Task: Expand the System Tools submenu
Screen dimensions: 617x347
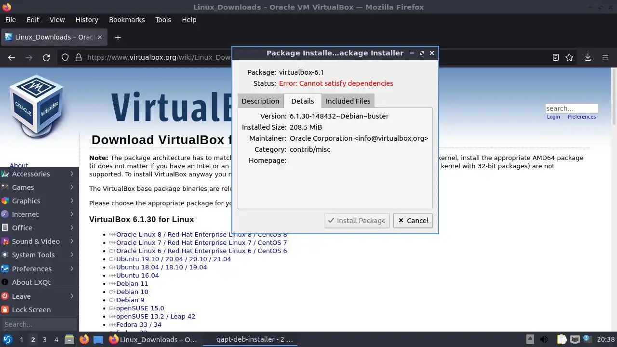Action: point(39,254)
